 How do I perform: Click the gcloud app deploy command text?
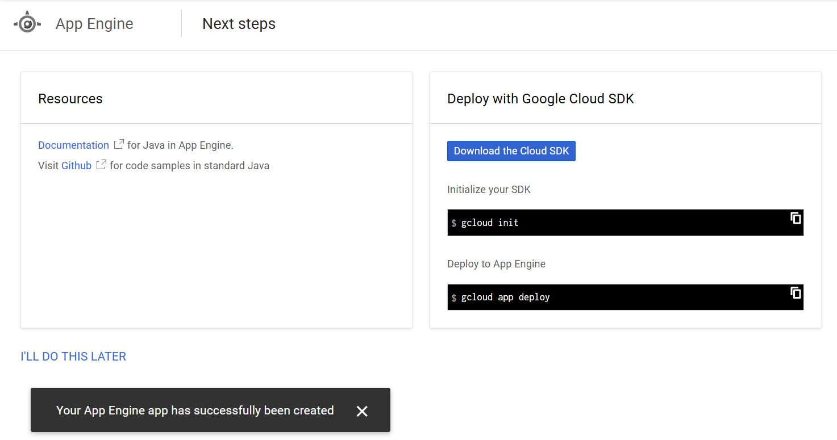pyautogui.click(x=505, y=297)
